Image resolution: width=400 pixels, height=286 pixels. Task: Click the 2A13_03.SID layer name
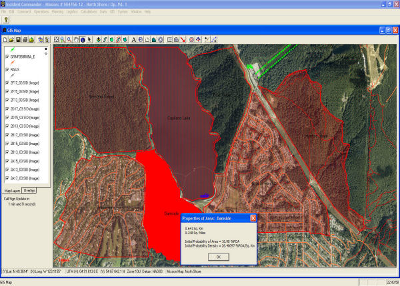(25, 170)
